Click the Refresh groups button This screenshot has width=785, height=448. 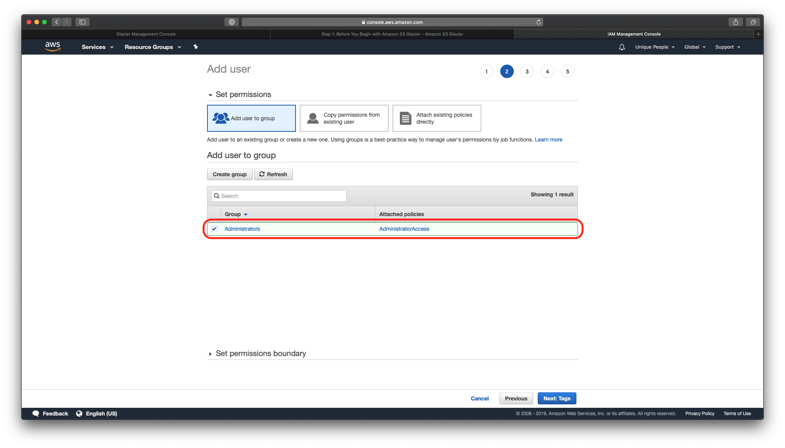pyautogui.click(x=274, y=174)
